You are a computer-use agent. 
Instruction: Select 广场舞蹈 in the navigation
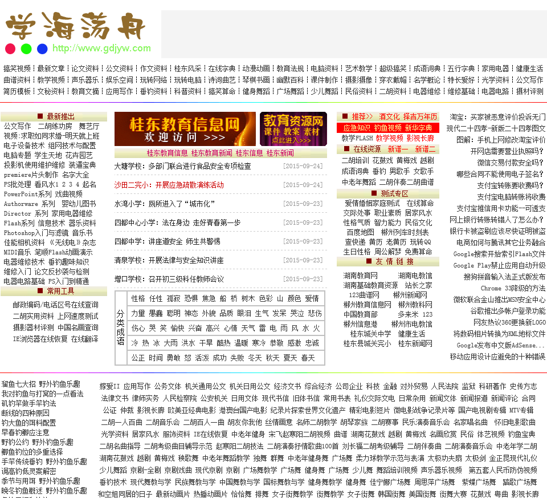pyautogui.click(x=290, y=91)
